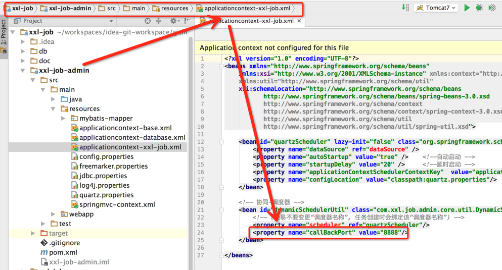This screenshot has height=270, width=502.
Task: Toggle code fold for quartzScheduler bean
Action: [221, 142]
